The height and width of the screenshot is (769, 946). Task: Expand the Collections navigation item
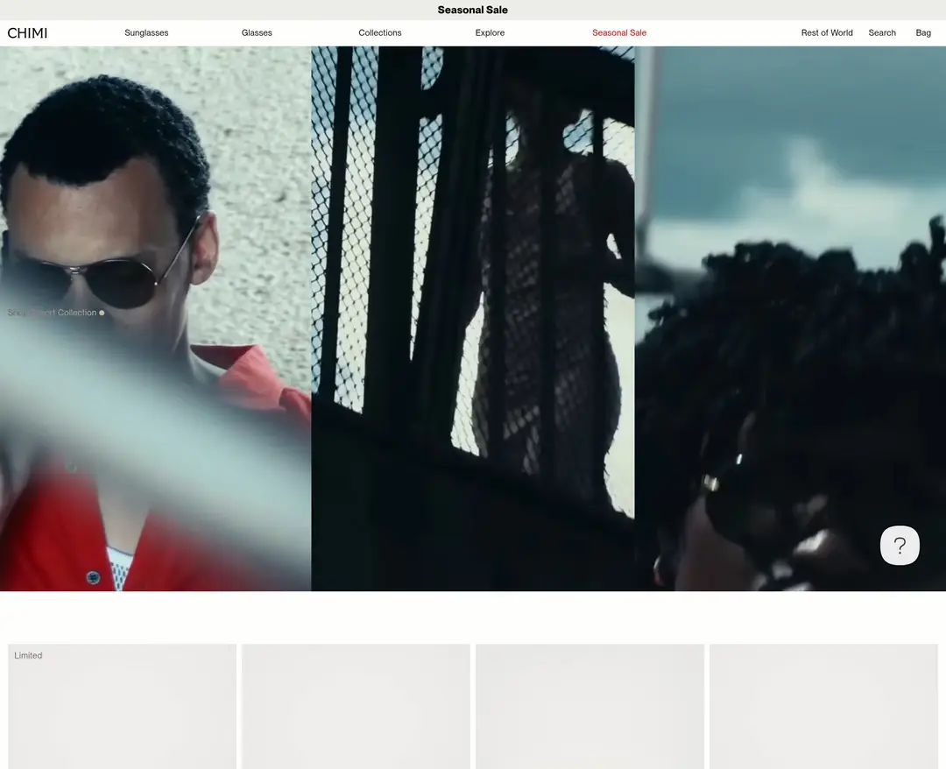pyautogui.click(x=380, y=33)
